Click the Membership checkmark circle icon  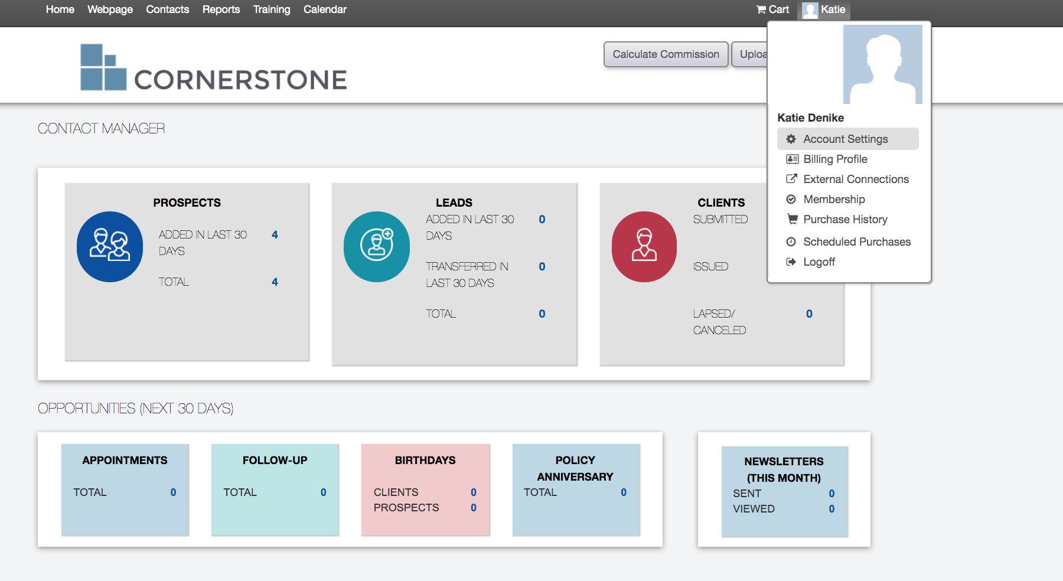coord(791,199)
